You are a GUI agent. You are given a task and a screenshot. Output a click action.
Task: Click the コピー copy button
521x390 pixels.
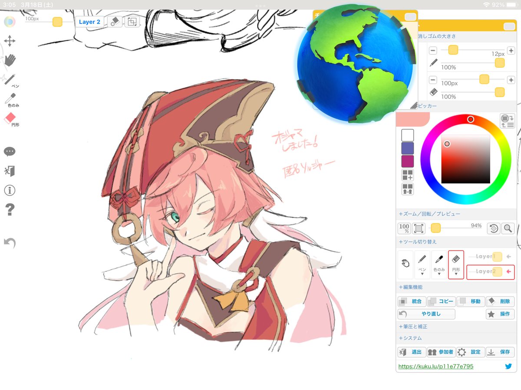pos(441,301)
